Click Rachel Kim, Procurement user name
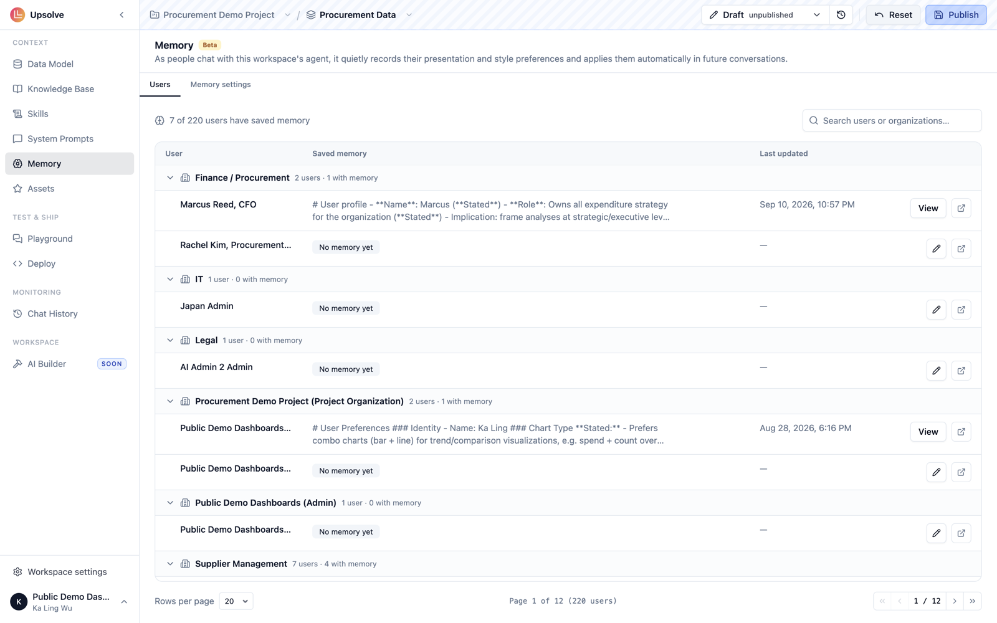The height and width of the screenshot is (623, 997). click(x=236, y=245)
